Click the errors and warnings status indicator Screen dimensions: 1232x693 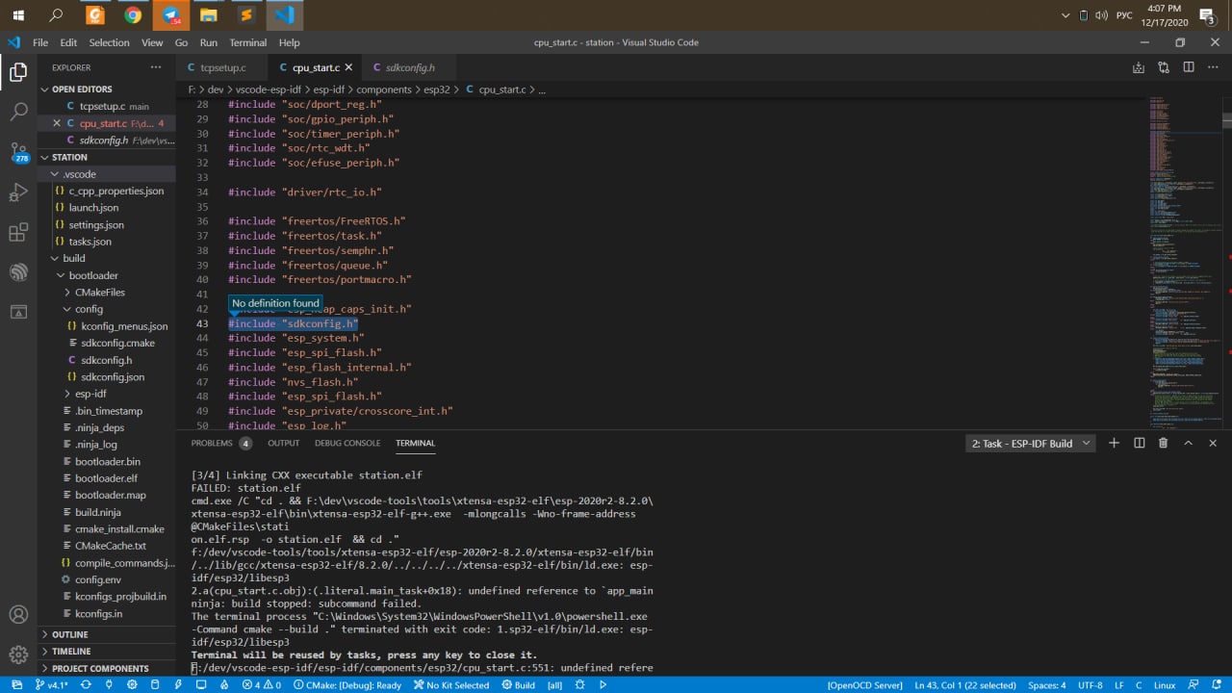click(x=262, y=685)
